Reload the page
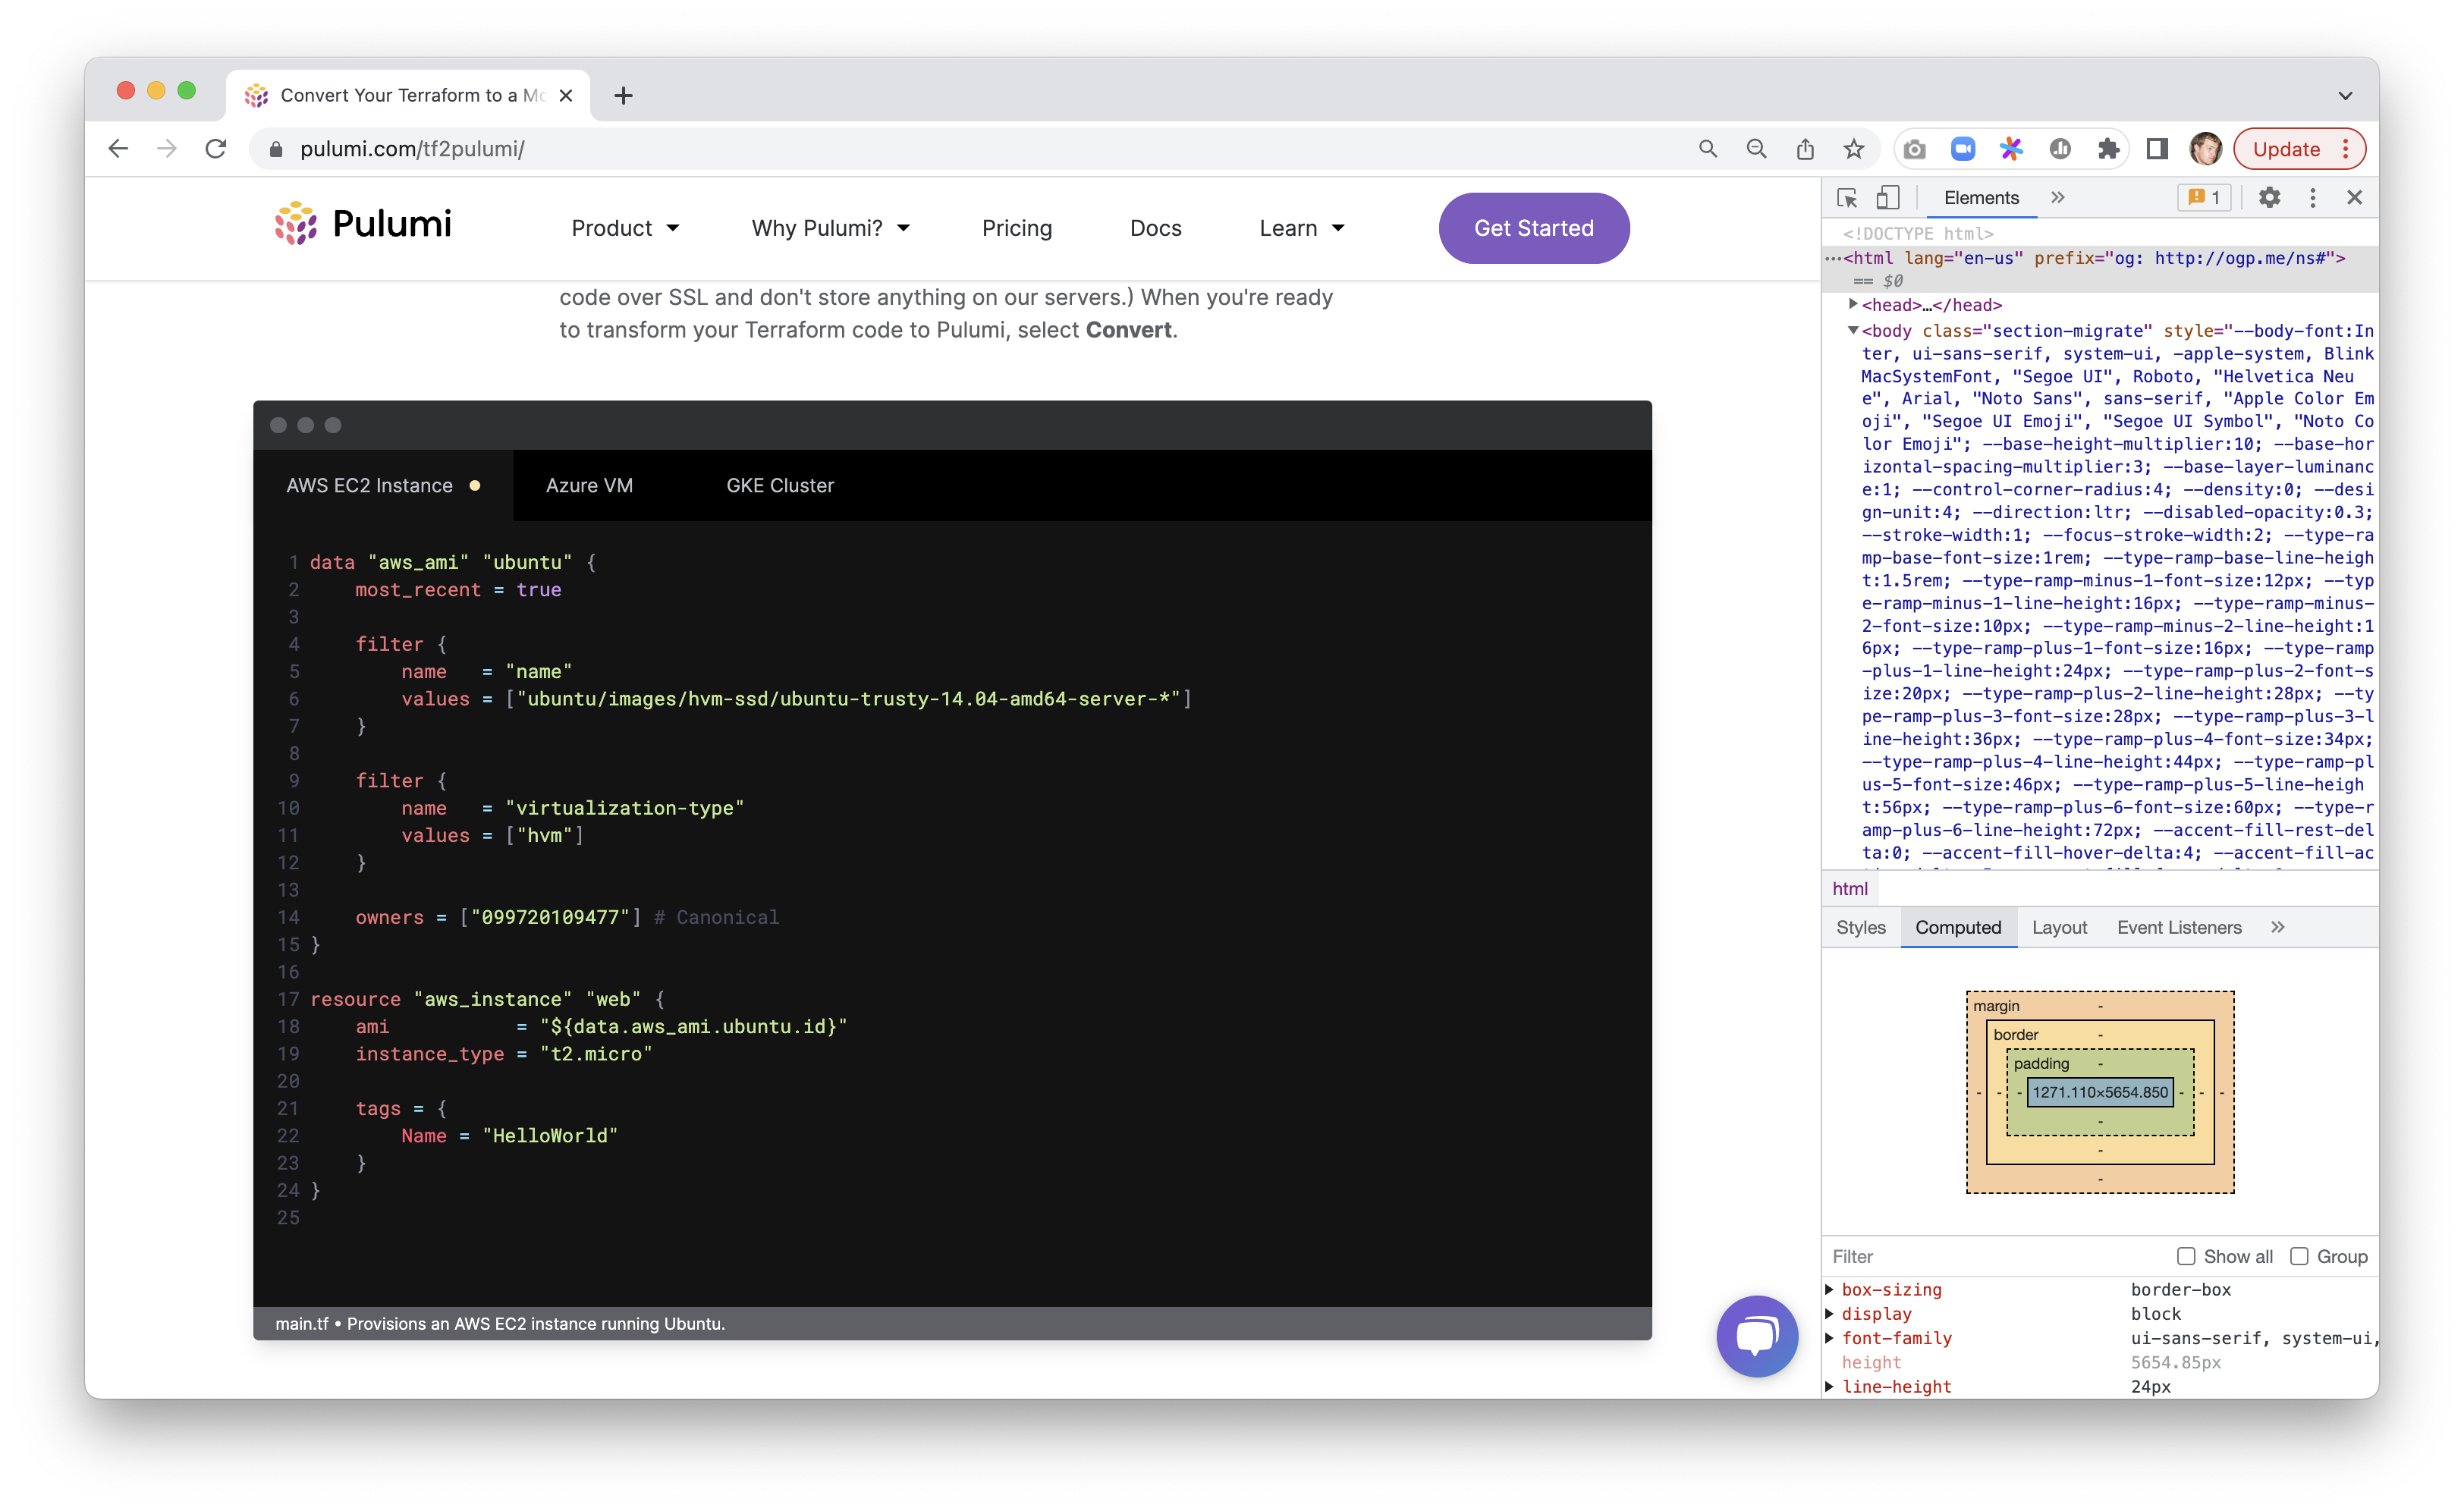This screenshot has width=2464, height=1511. [x=216, y=149]
